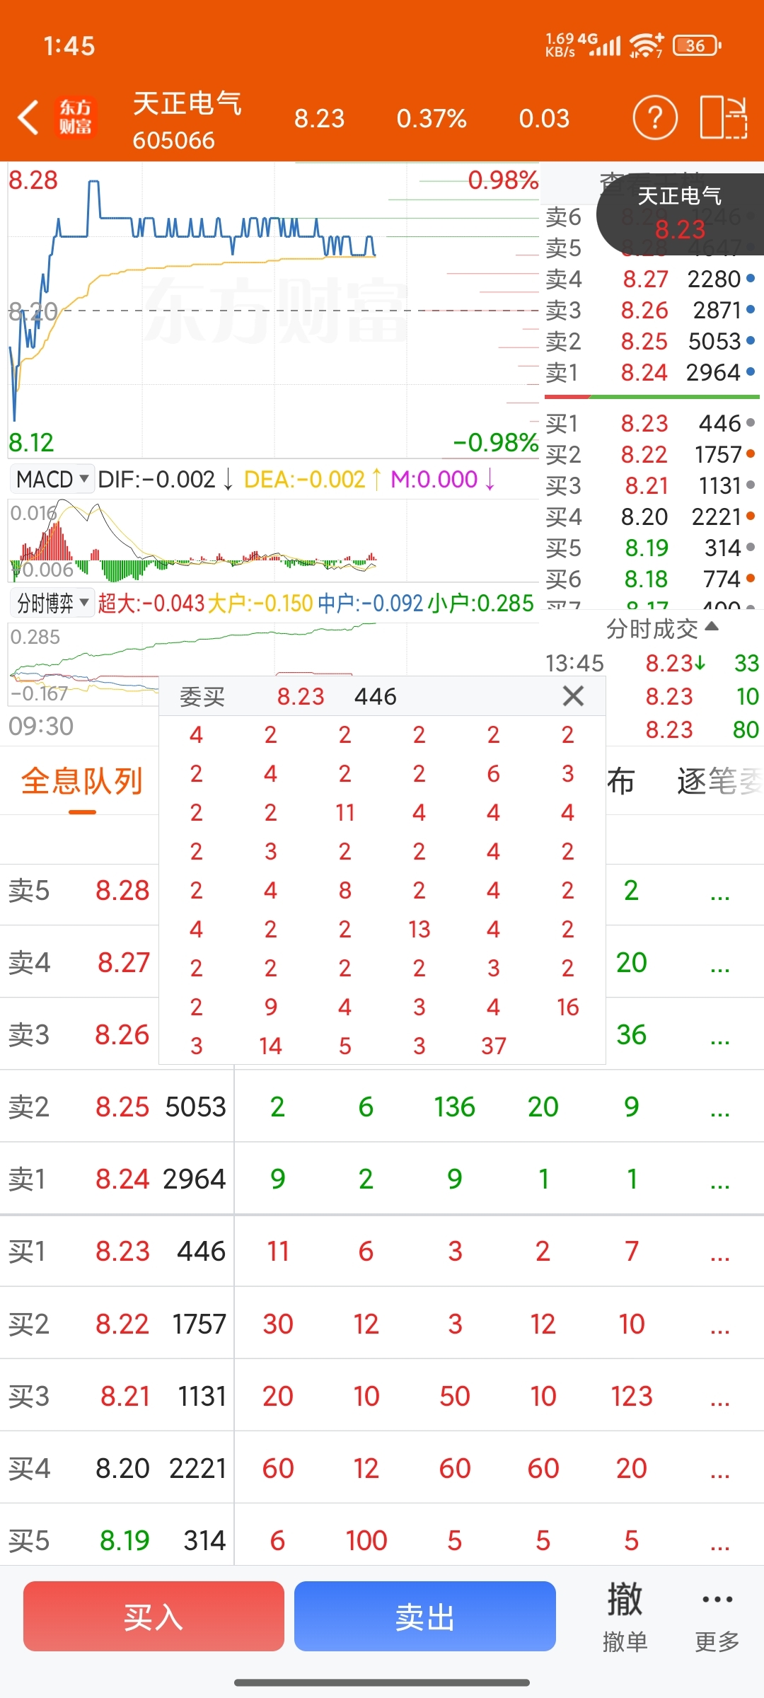Open the 更多 more options button
The height and width of the screenshot is (1698, 764).
pyautogui.click(x=717, y=1617)
